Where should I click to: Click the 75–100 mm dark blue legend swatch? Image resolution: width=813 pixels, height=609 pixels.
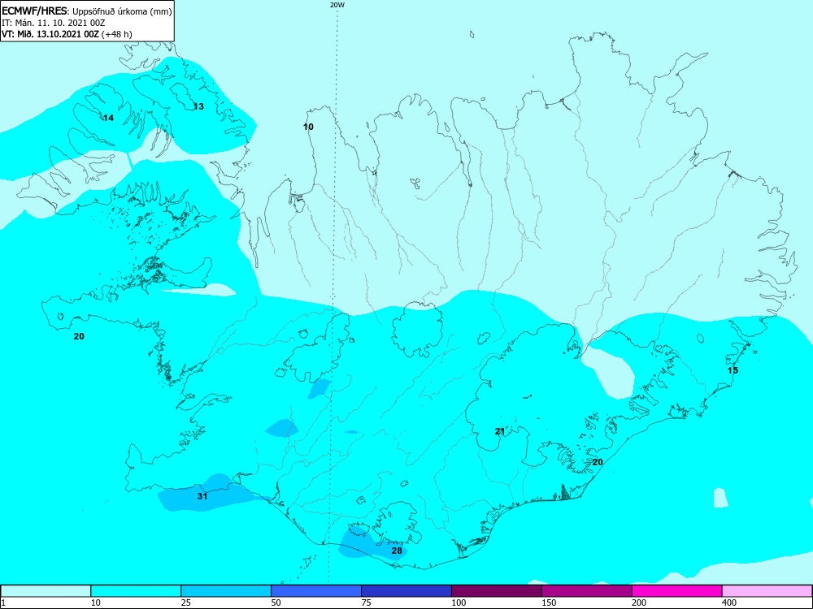[x=406, y=591]
